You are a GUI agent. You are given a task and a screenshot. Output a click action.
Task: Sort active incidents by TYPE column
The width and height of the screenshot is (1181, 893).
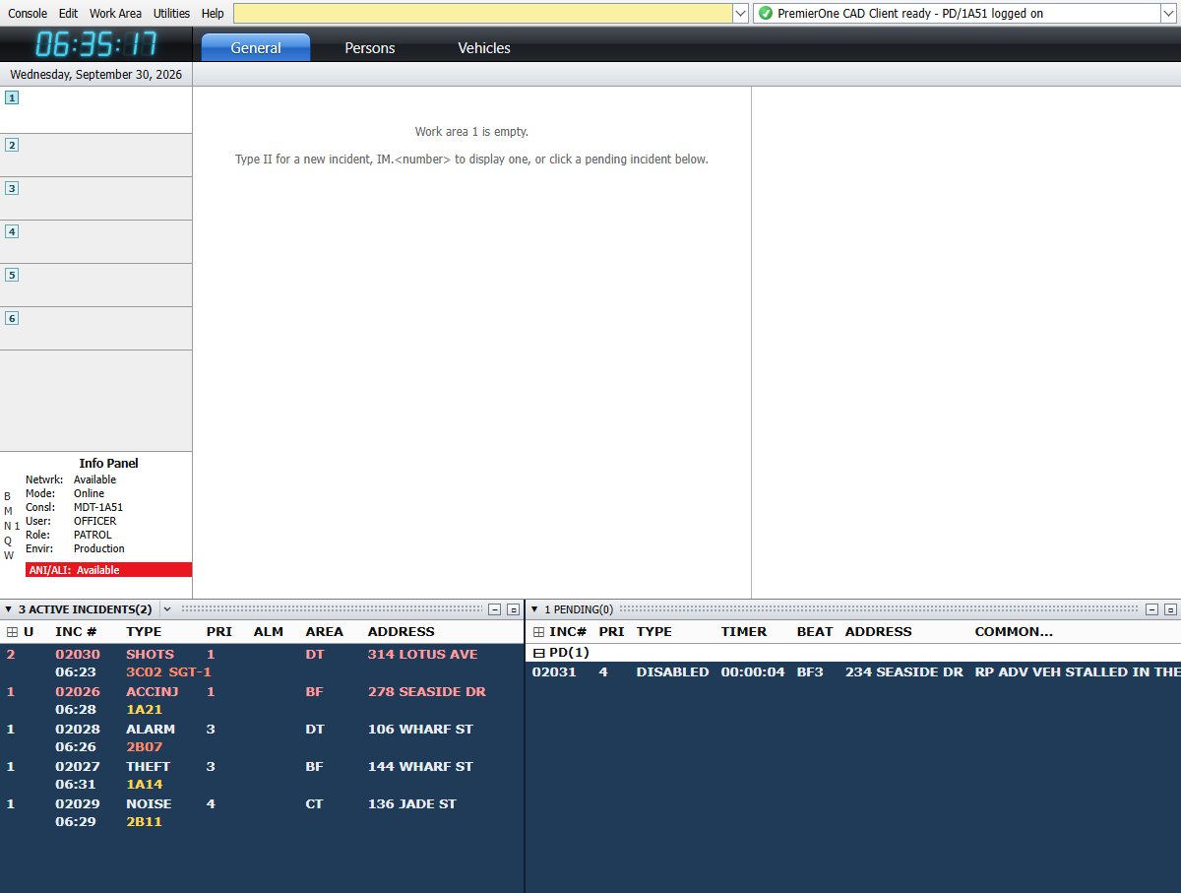pos(144,632)
